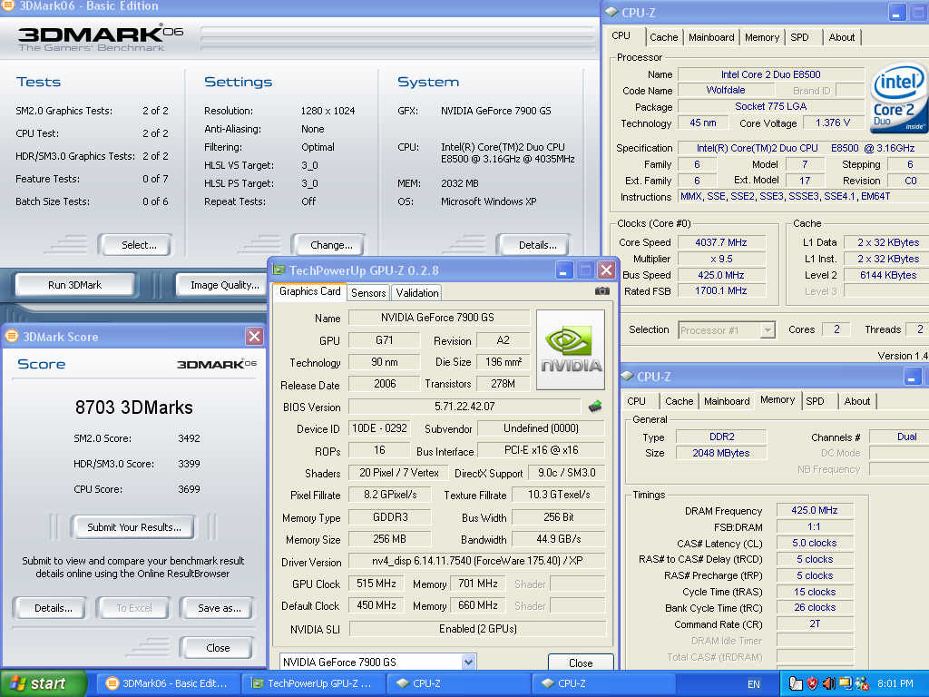Open Cache tab in upper CPU-Z window
Image resolution: width=929 pixels, height=697 pixels.
click(x=663, y=37)
